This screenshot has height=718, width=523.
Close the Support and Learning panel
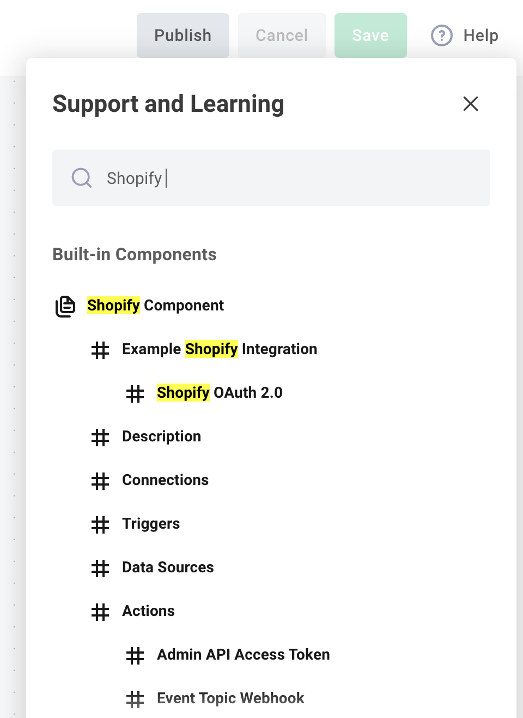tap(470, 104)
